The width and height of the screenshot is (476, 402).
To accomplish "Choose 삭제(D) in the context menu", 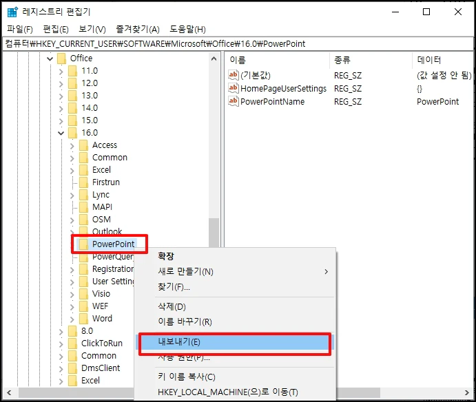I will (x=172, y=306).
